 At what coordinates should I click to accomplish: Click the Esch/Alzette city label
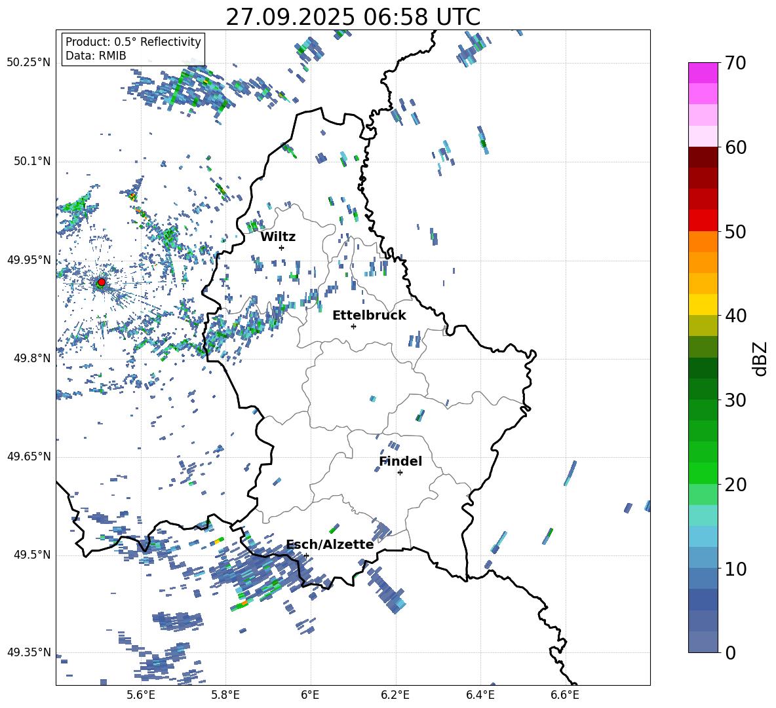[x=330, y=545]
